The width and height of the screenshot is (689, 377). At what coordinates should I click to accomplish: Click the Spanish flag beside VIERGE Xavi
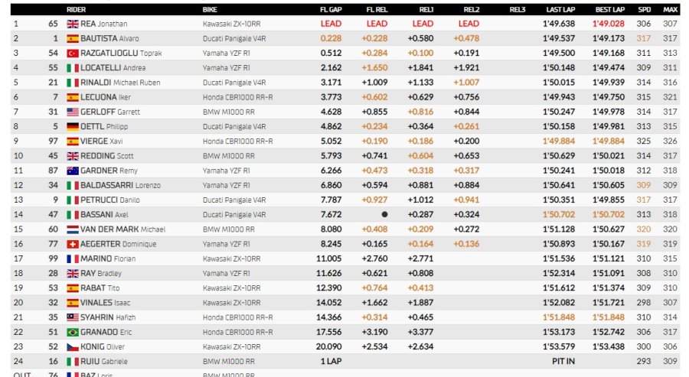coord(73,141)
